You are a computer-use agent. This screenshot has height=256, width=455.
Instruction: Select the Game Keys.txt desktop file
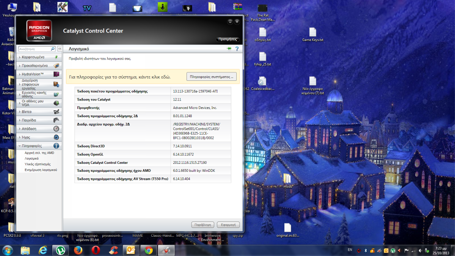tap(312, 34)
